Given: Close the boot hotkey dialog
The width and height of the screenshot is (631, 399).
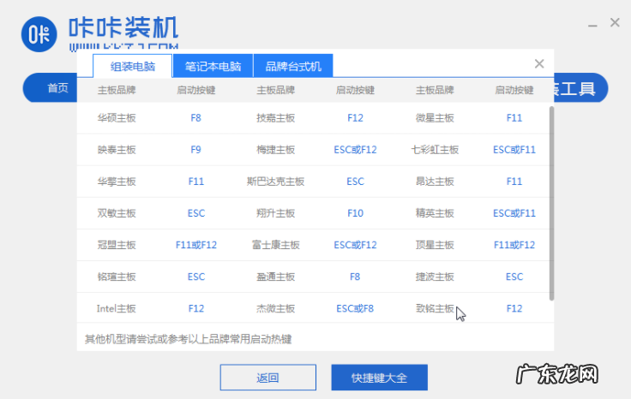Looking at the screenshot, I should click(539, 63).
